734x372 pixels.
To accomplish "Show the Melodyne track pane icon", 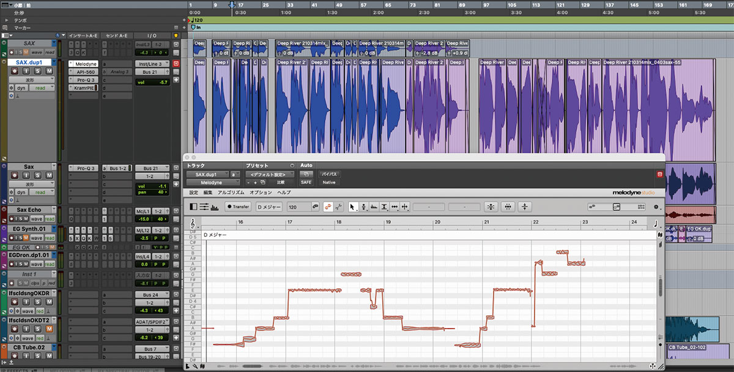I will [x=194, y=207].
